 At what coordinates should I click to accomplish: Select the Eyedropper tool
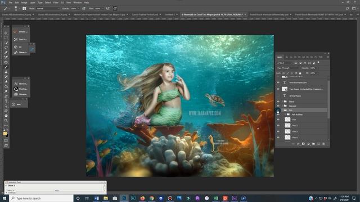click(6, 52)
